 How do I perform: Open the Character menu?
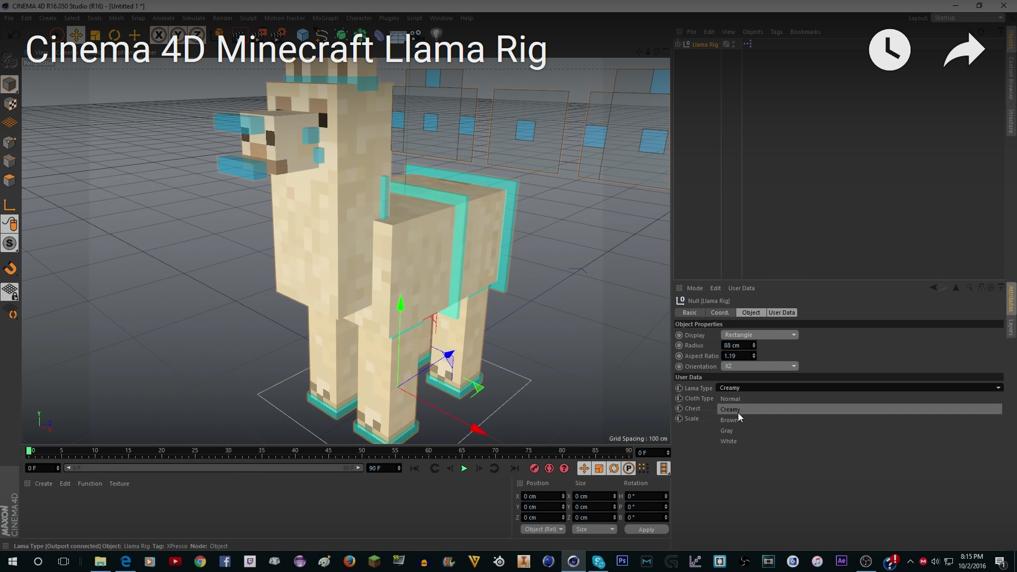coord(359,18)
